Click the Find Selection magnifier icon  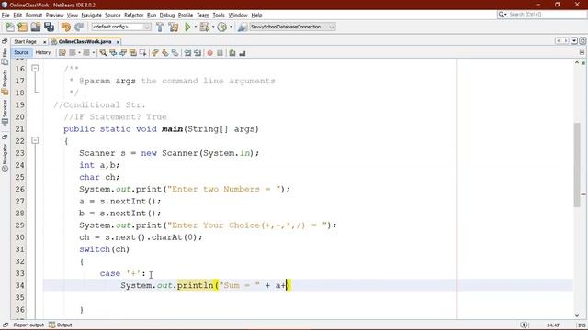pyautogui.click(x=103, y=53)
